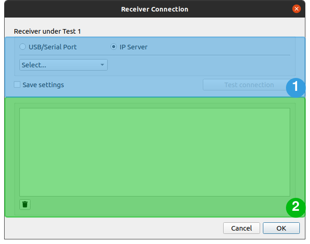This screenshot has width=310, height=244.
Task: Click the blue number 1 badge
Action: 295,87
